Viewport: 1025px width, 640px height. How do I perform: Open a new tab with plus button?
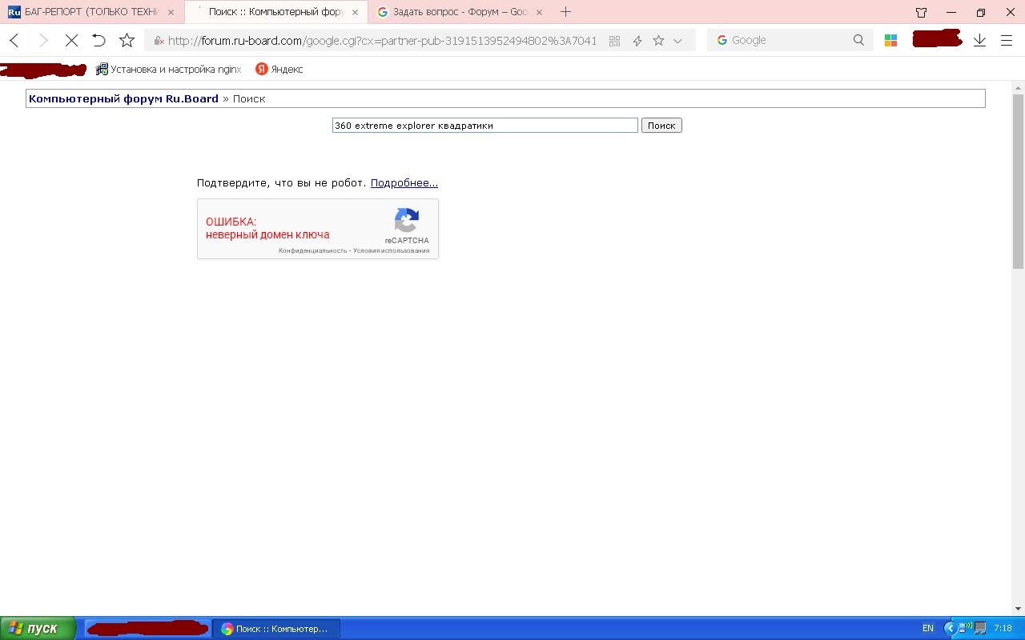click(565, 11)
